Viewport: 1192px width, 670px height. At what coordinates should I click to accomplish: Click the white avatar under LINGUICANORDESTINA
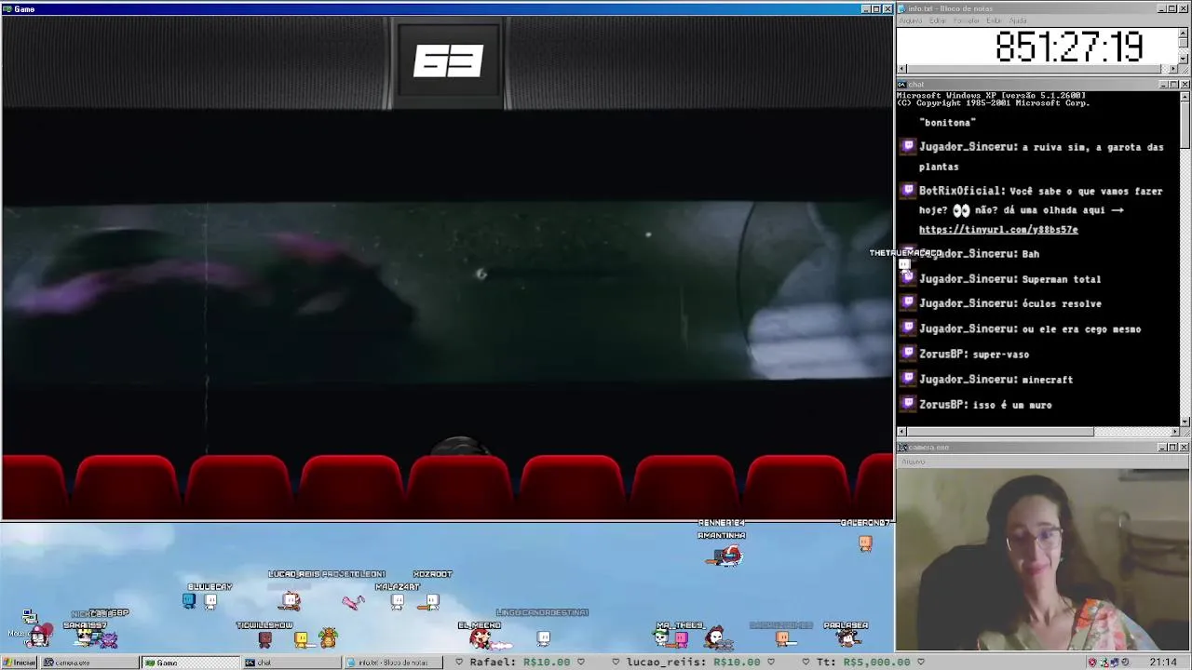(544, 637)
